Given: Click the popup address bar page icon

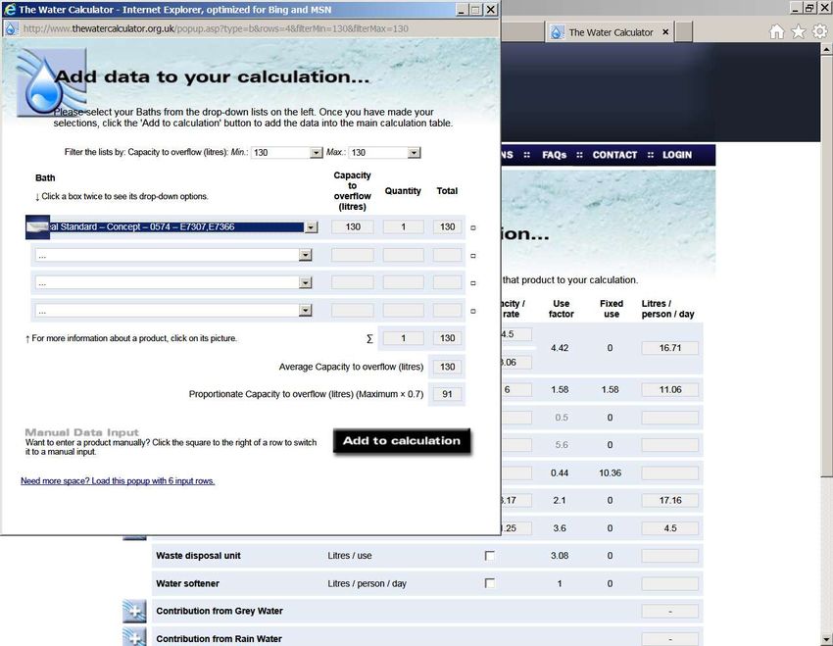Looking at the screenshot, I should coord(11,28).
